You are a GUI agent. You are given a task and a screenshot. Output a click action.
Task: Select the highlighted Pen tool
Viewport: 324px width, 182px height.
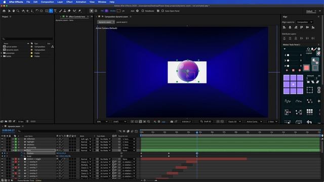click(x=51, y=11)
